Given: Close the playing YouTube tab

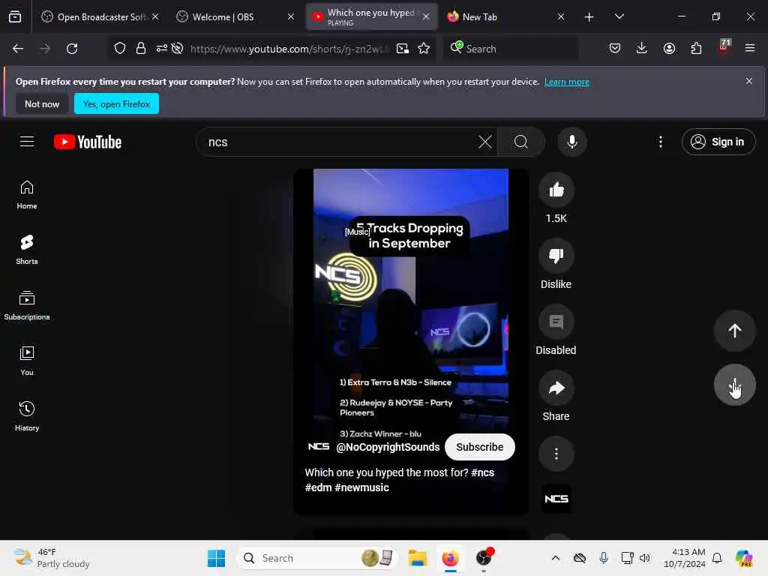Looking at the screenshot, I should coord(426,16).
